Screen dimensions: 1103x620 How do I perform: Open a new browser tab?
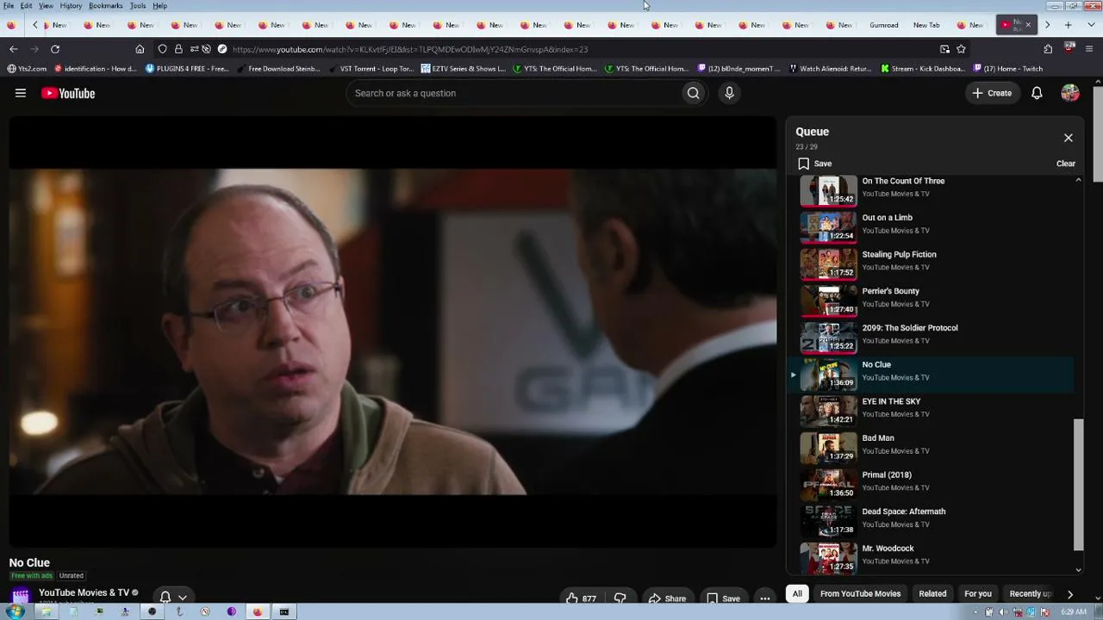tap(1068, 25)
